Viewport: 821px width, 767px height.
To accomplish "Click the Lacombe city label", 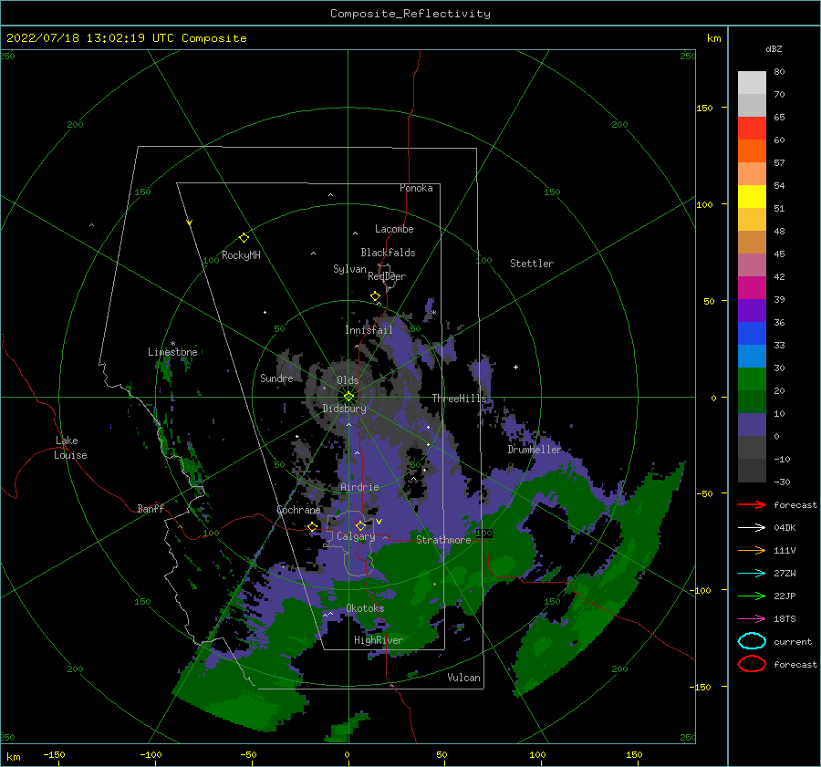I will pos(394,229).
